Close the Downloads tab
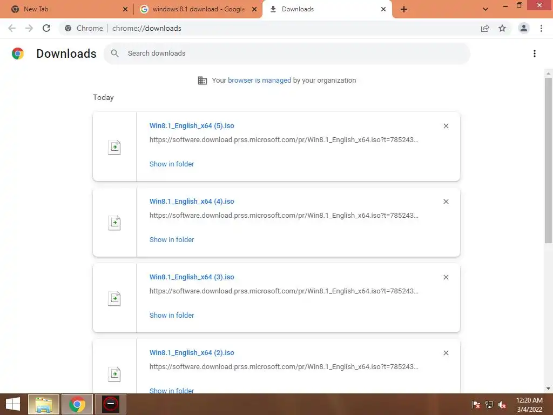 383,9
